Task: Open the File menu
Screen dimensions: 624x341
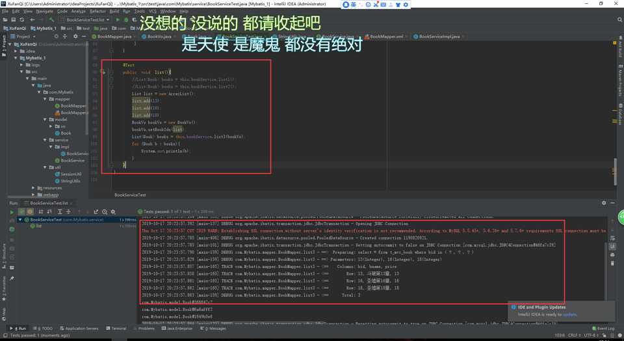Action: [x=5, y=11]
